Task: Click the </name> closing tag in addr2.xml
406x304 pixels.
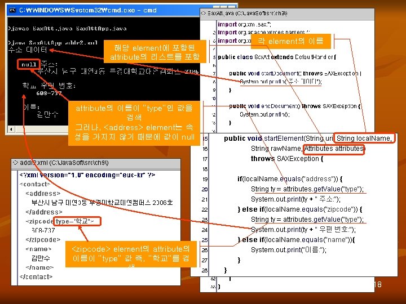Action: 39,267
